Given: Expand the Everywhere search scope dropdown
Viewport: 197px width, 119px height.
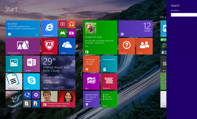Looking at the screenshot, I should point(176,10).
